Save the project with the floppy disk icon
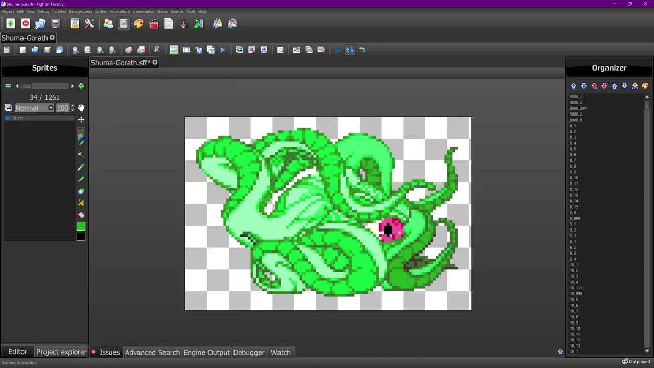 55,24
